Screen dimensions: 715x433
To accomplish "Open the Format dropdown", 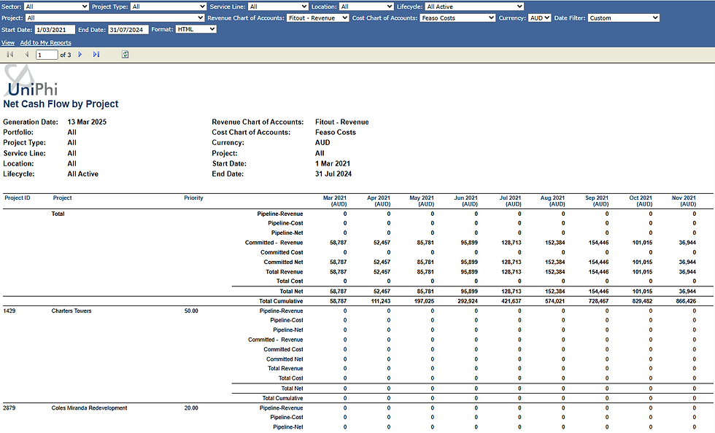I will (196, 29).
